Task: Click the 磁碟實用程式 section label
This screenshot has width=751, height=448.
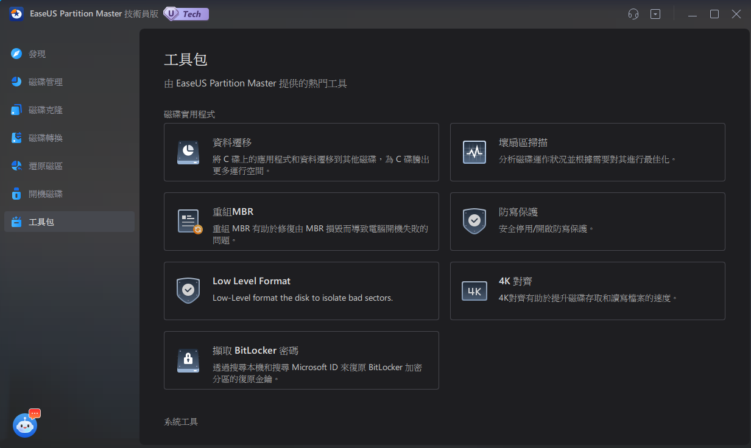Action: [x=189, y=114]
